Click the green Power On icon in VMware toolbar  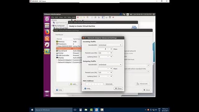pyautogui.click(x=84, y=17)
